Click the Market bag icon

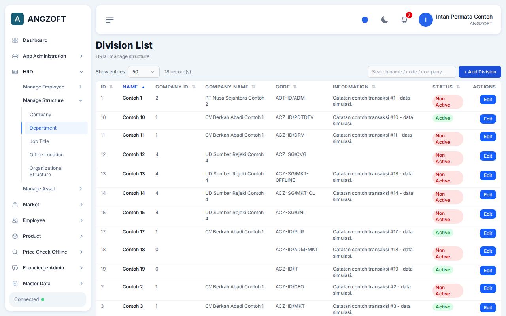click(15, 205)
